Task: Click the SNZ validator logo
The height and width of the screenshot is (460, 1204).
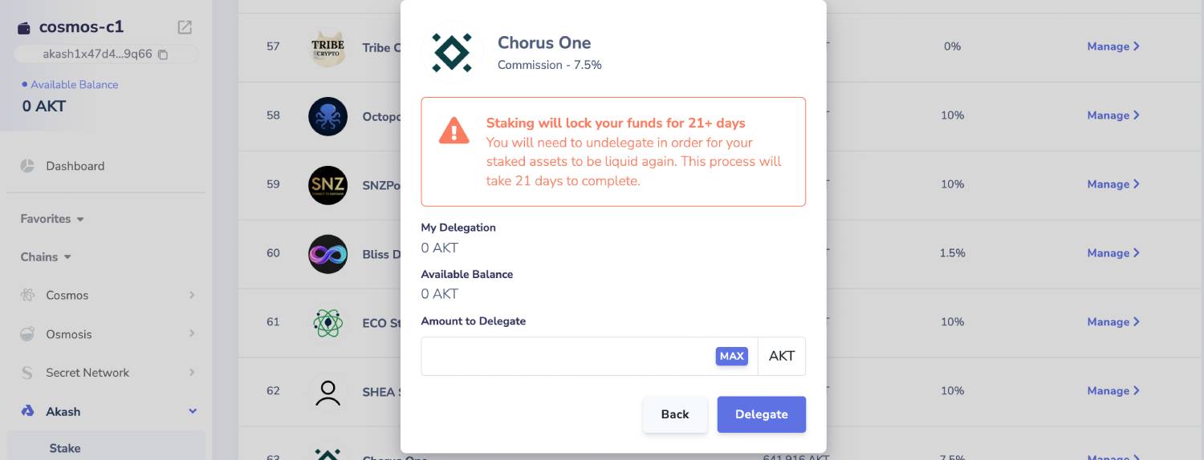Action: (x=327, y=185)
